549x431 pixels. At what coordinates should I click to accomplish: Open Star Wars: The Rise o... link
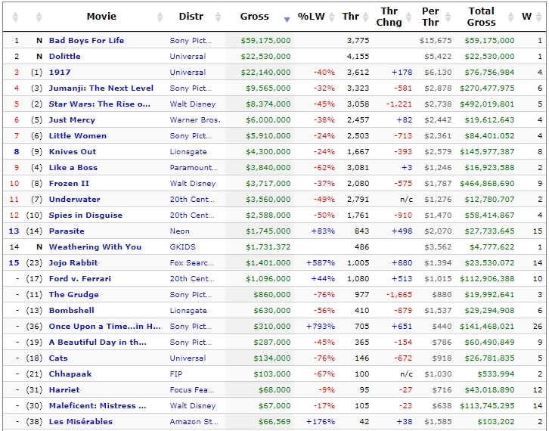tap(99, 104)
